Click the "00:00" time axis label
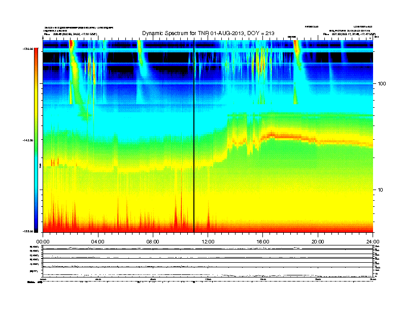Screen dimensions: 402x311 (x=43, y=242)
